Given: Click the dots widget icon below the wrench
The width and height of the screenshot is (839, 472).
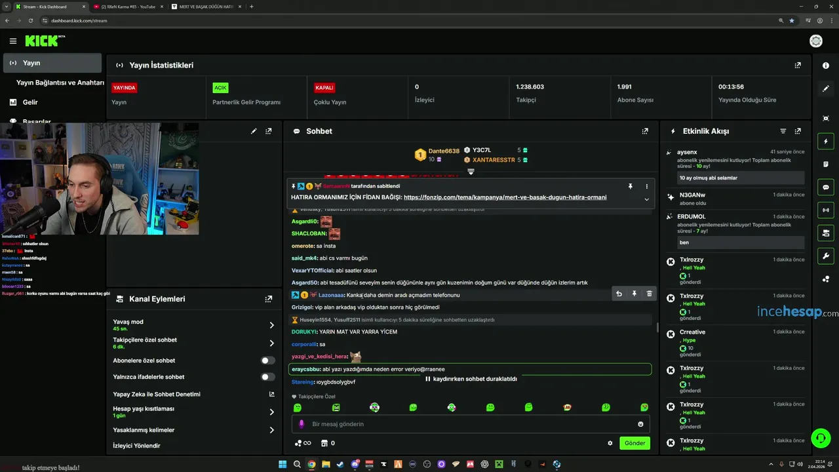Looking at the screenshot, I should click(826, 279).
